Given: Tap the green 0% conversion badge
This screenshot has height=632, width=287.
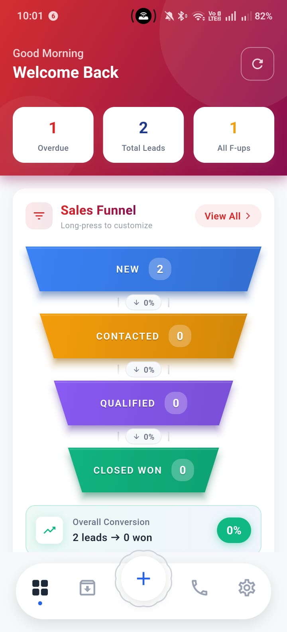Looking at the screenshot, I should click(x=234, y=530).
